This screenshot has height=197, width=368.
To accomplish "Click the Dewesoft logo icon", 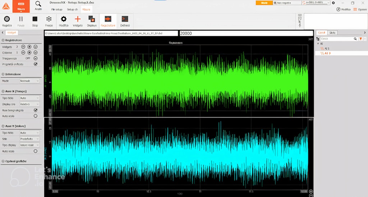I will tap(6, 6).
